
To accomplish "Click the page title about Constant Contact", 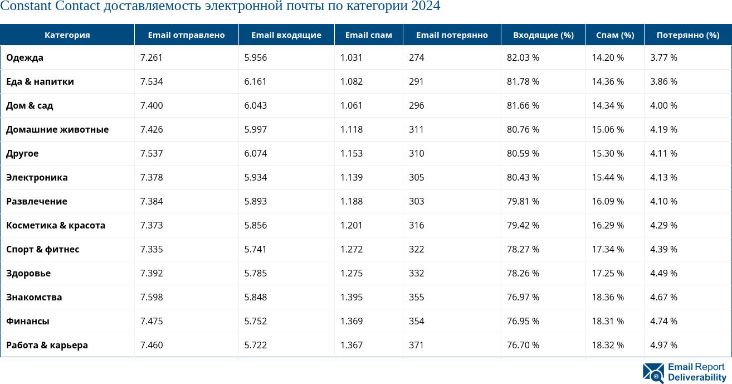I will tap(220, 7).
